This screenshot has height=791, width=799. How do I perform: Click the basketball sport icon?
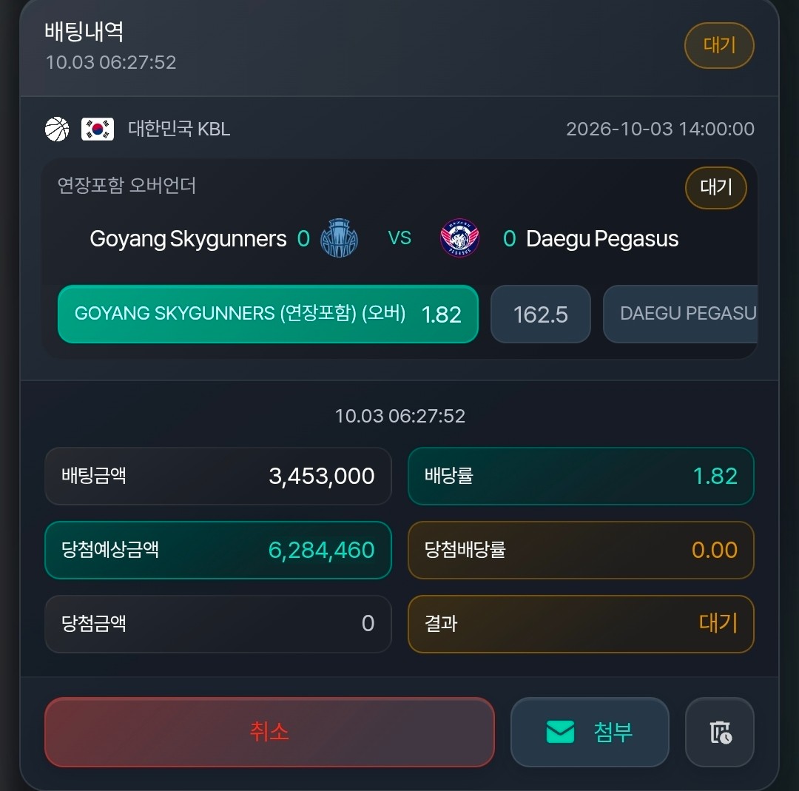pyautogui.click(x=57, y=129)
